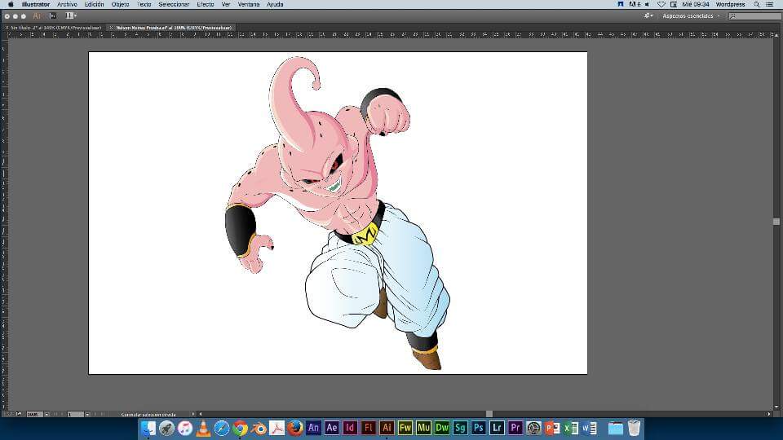Image resolution: width=783 pixels, height=440 pixels.
Task: Open Premiere Pro from the Dock
Action: click(x=515, y=428)
